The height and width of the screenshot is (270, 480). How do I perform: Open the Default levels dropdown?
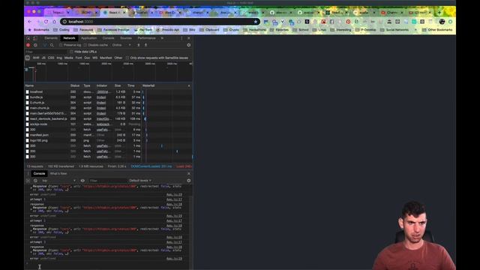point(140,181)
